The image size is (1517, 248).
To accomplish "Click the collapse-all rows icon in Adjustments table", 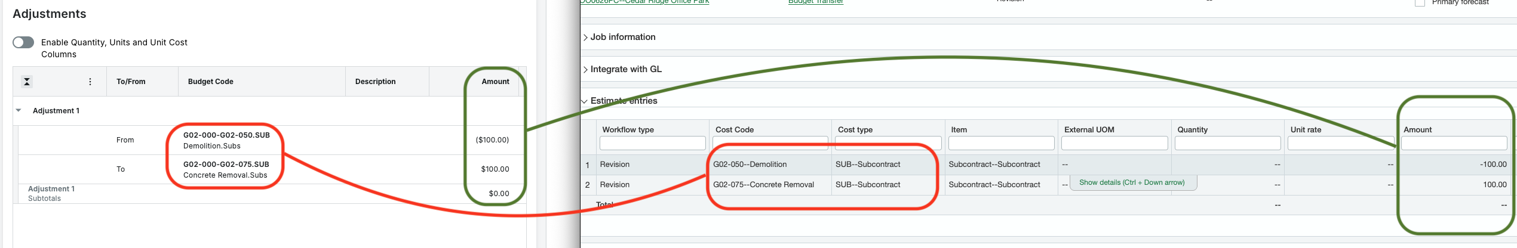I will (27, 82).
